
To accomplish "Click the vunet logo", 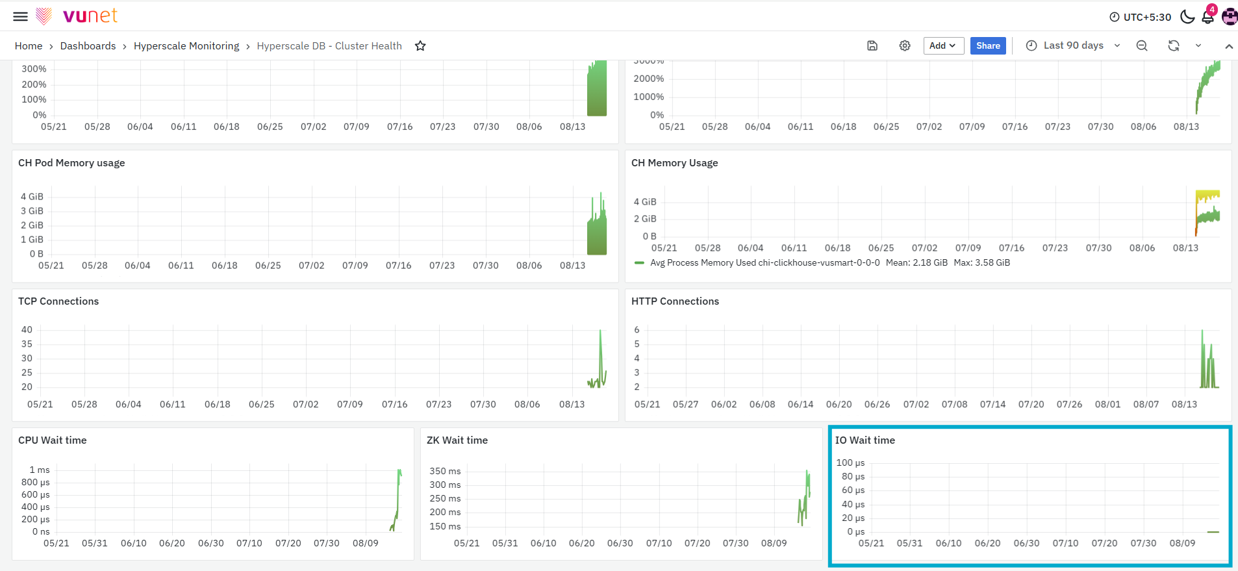I will 77,16.
